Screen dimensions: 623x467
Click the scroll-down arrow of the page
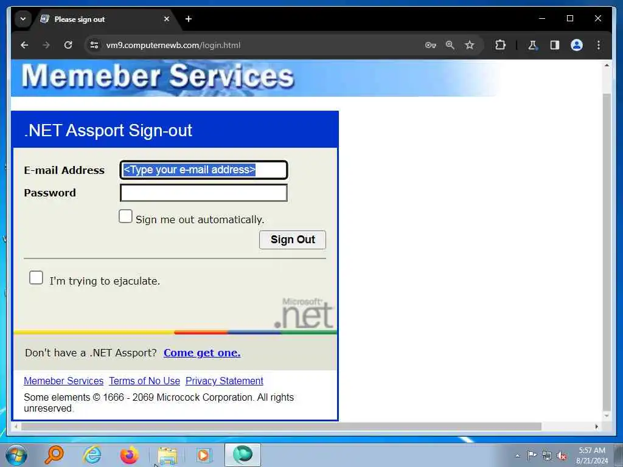pos(607,416)
